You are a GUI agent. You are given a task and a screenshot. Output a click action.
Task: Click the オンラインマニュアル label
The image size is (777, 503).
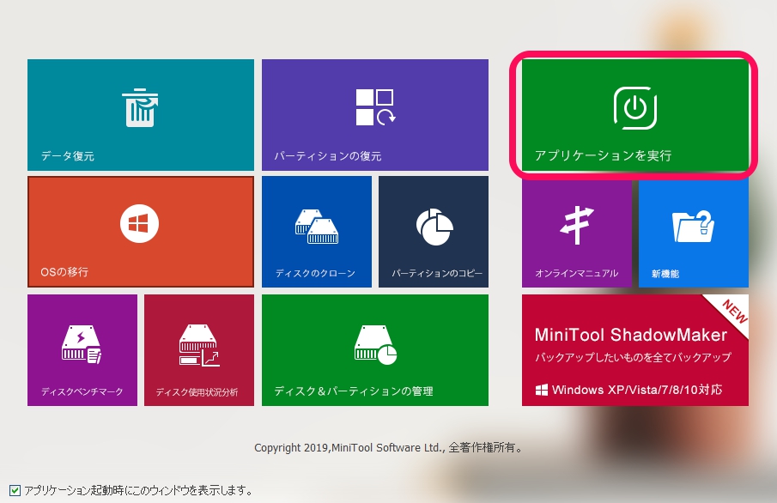click(x=576, y=274)
